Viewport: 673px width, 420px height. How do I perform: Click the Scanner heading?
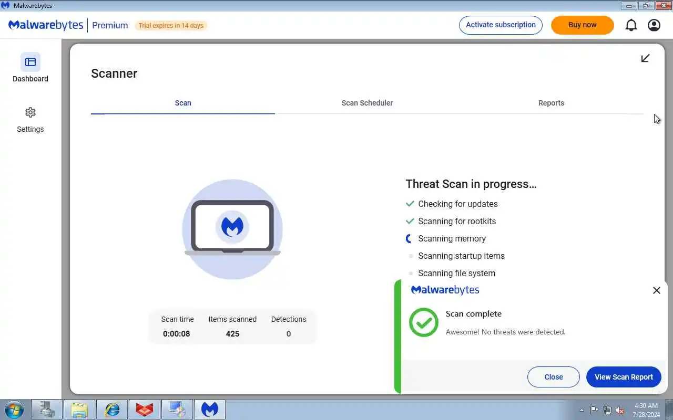click(x=114, y=73)
